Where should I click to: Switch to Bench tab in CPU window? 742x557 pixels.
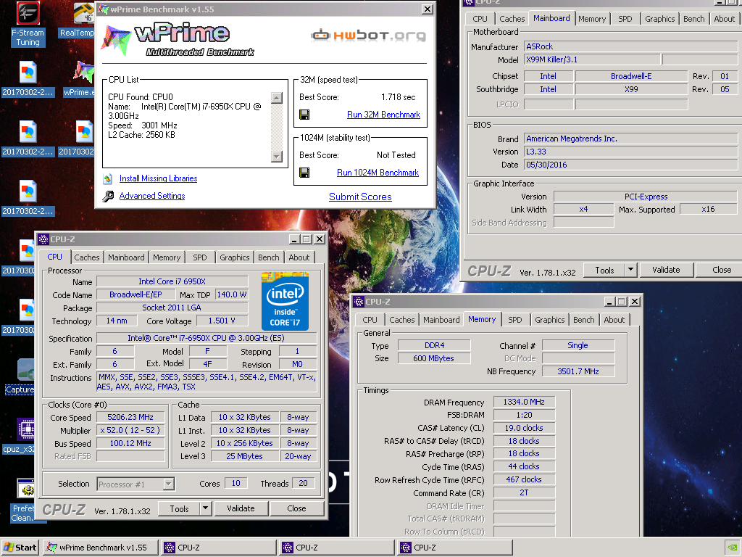[x=269, y=257]
